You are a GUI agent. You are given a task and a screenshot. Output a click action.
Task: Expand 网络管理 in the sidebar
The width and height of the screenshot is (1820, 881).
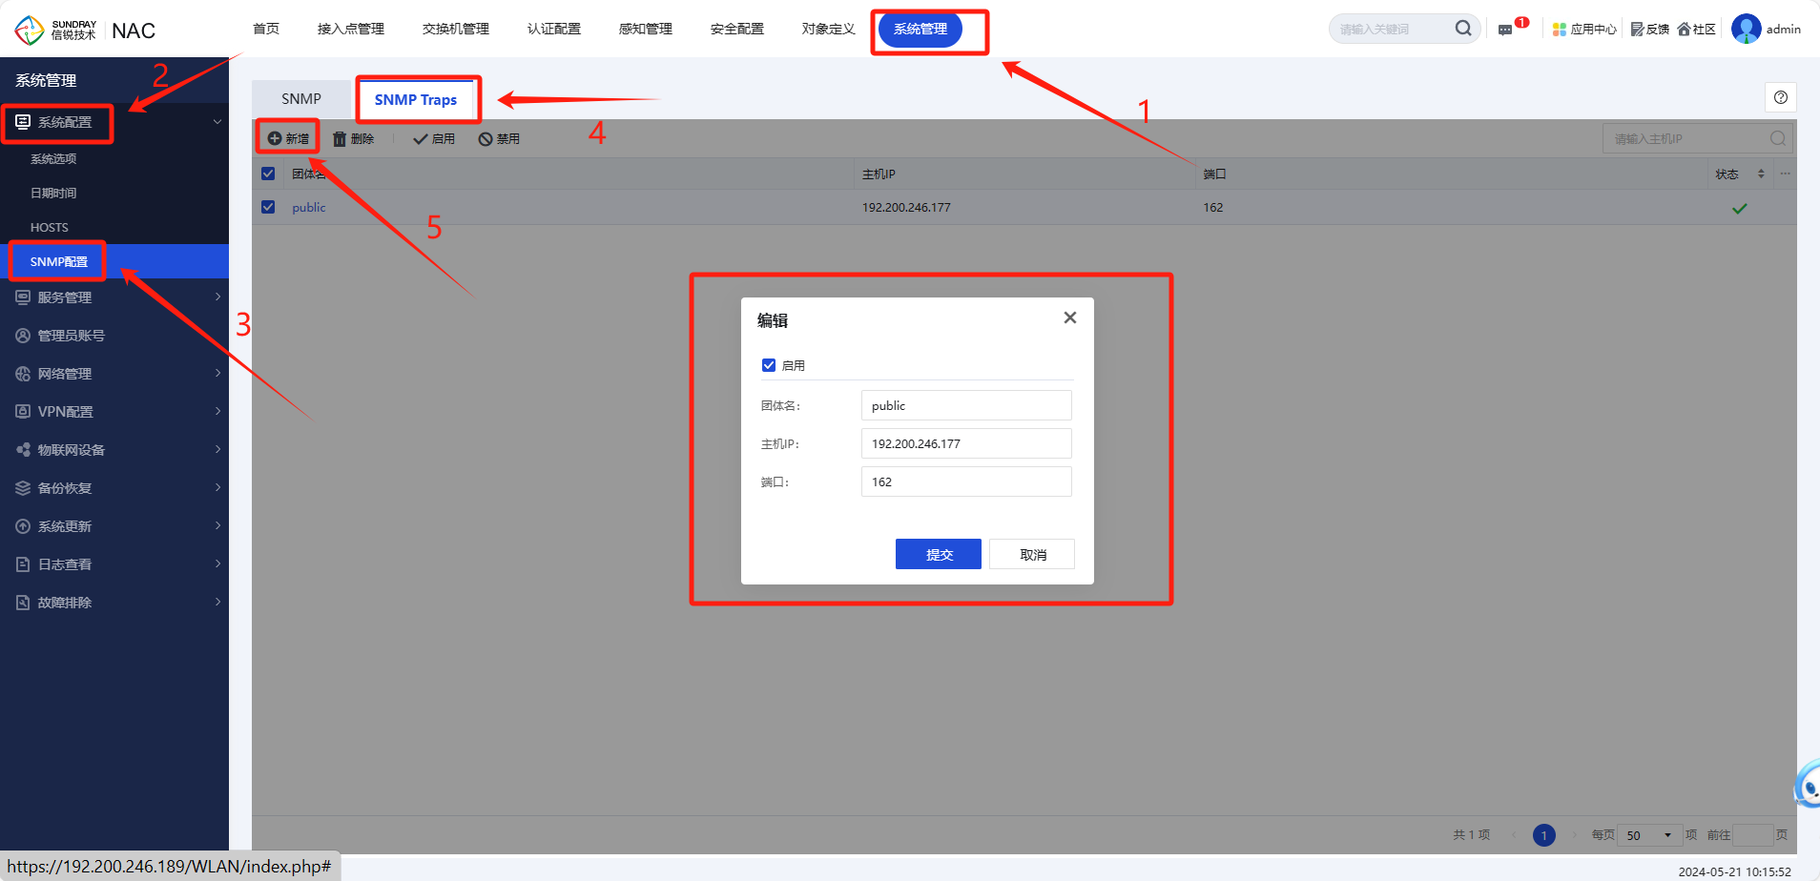[114, 374]
